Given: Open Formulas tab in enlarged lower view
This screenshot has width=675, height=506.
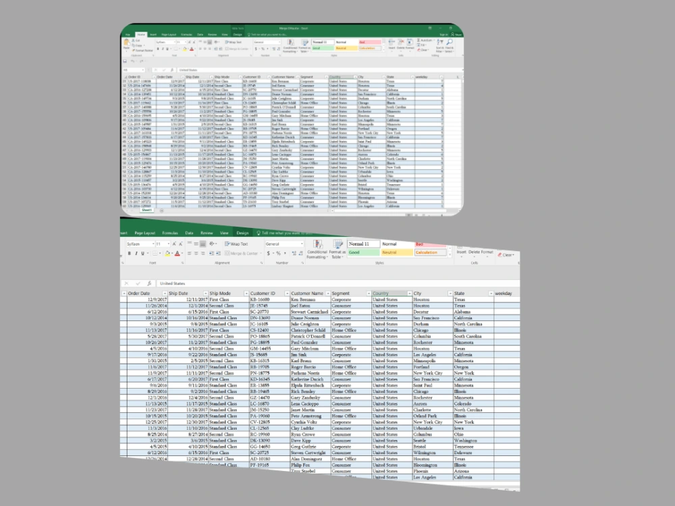Looking at the screenshot, I should click(x=169, y=233).
